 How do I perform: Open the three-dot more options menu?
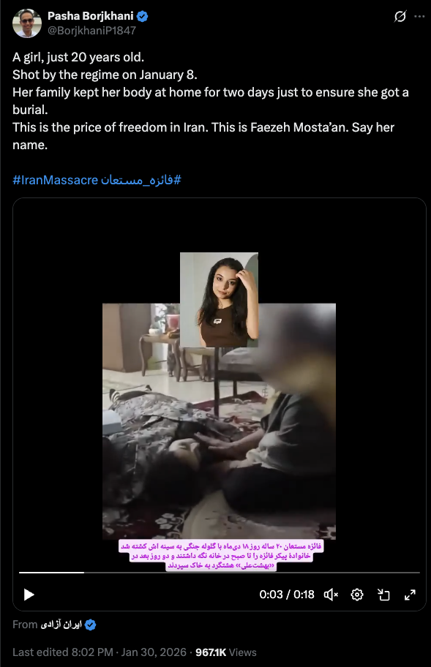click(x=419, y=17)
